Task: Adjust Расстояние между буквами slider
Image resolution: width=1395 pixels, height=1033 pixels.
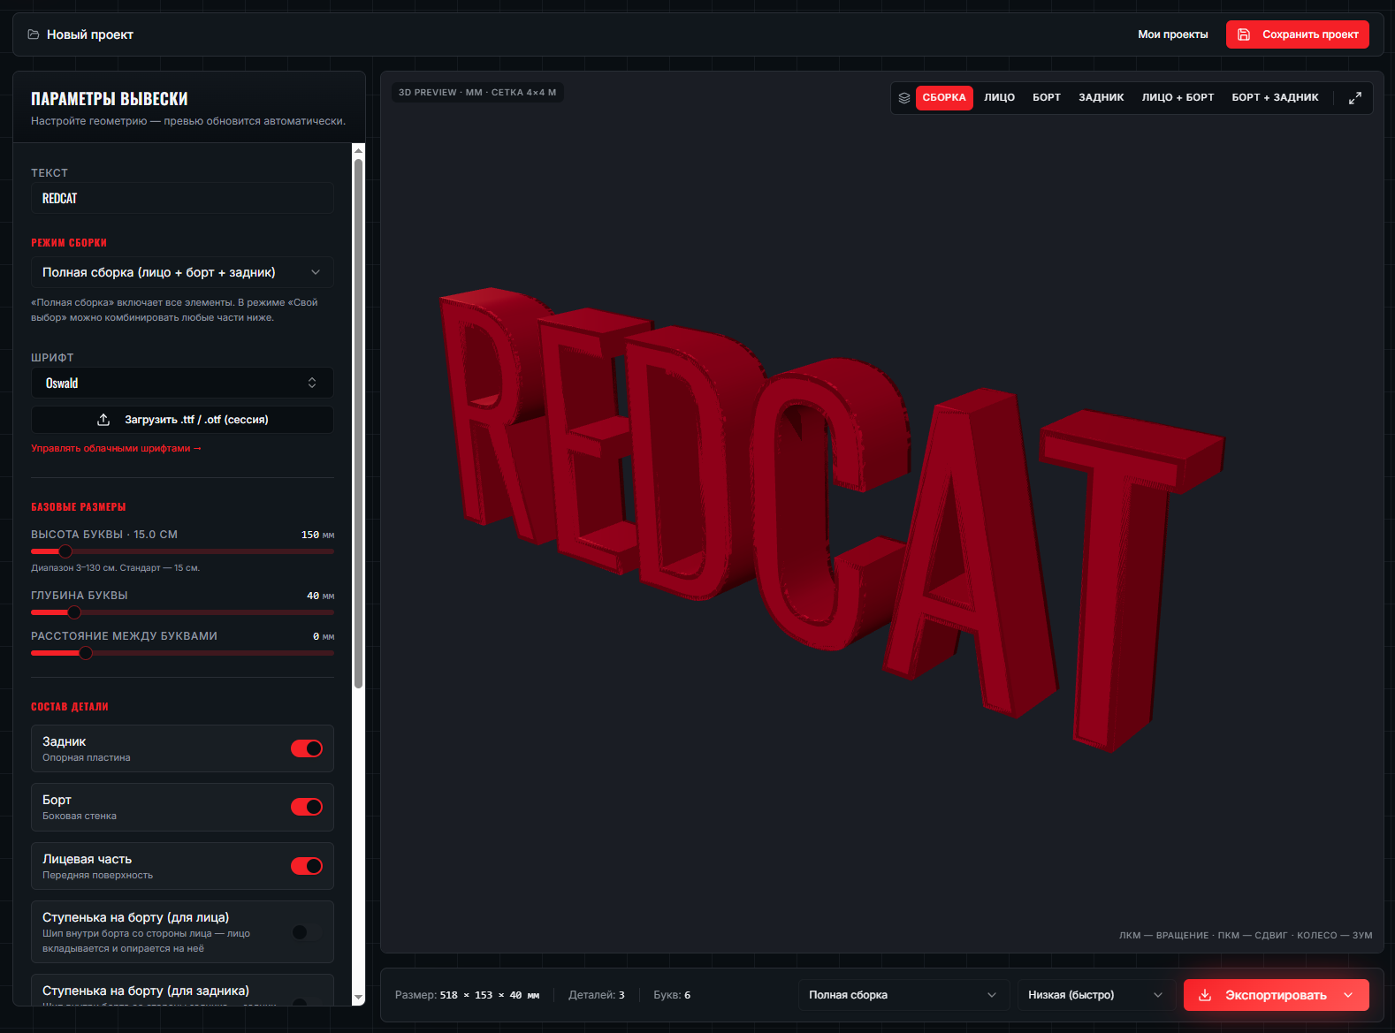Action: [x=182, y=653]
